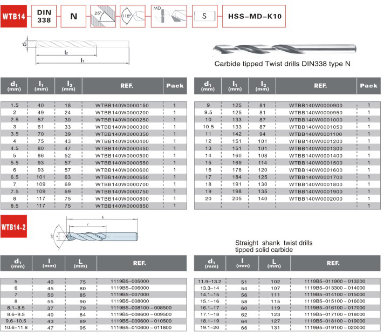Click reference 1119B5-019100 ~ 020000
Screen dimensions: 384x336
click(x=326, y=327)
